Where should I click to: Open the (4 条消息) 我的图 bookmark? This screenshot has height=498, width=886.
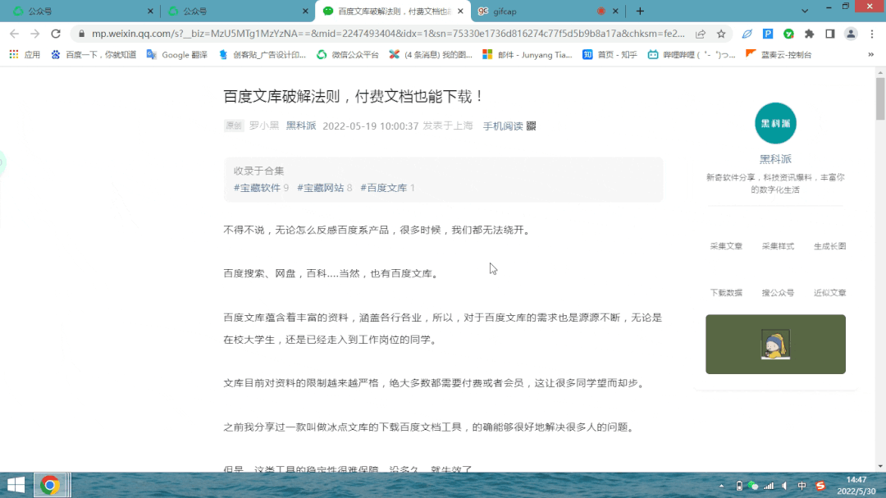pos(431,55)
